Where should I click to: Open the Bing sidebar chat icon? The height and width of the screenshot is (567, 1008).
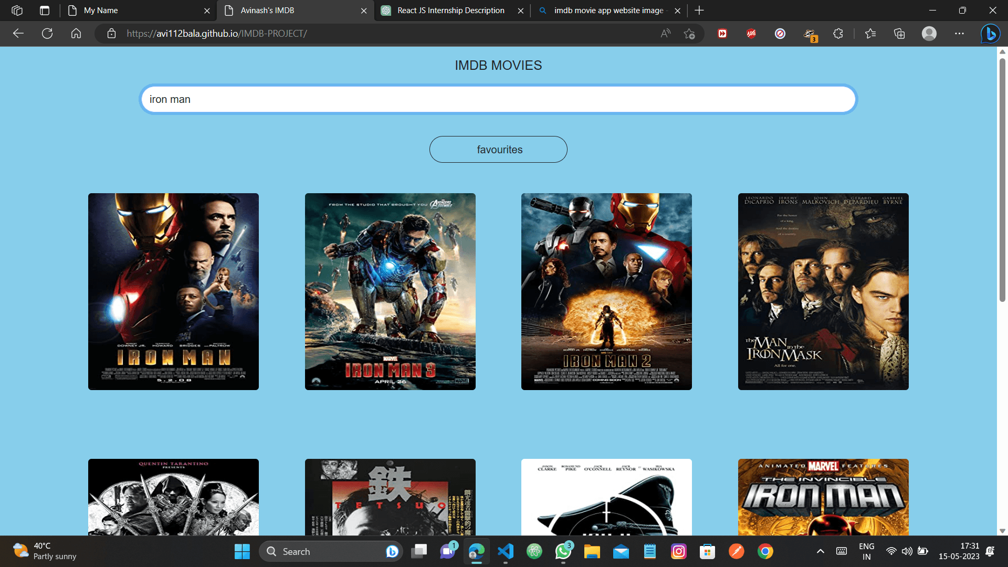tap(990, 34)
